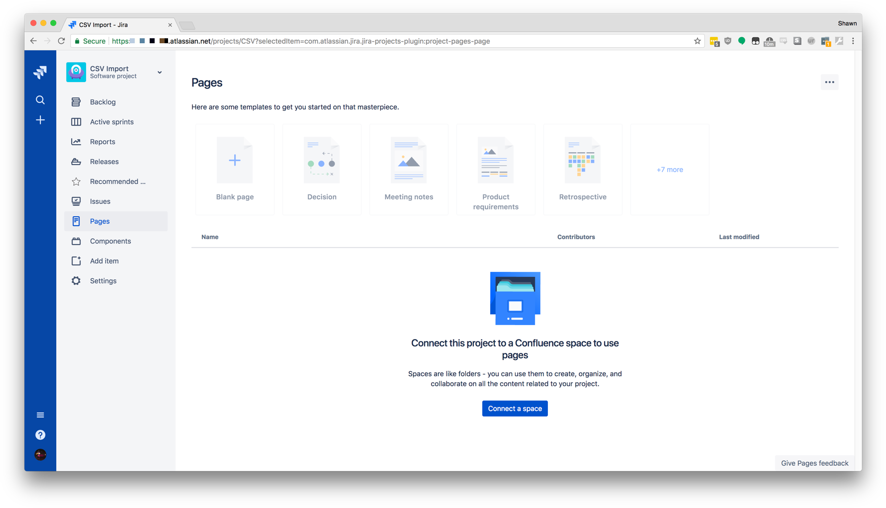This screenshot has height=508, width=886.
Task: Open the help question mark icon
Action: pyautogui.click(x=40, y=435)
